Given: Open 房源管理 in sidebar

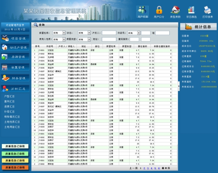Looking at the screenshot, I should point(15,57).
